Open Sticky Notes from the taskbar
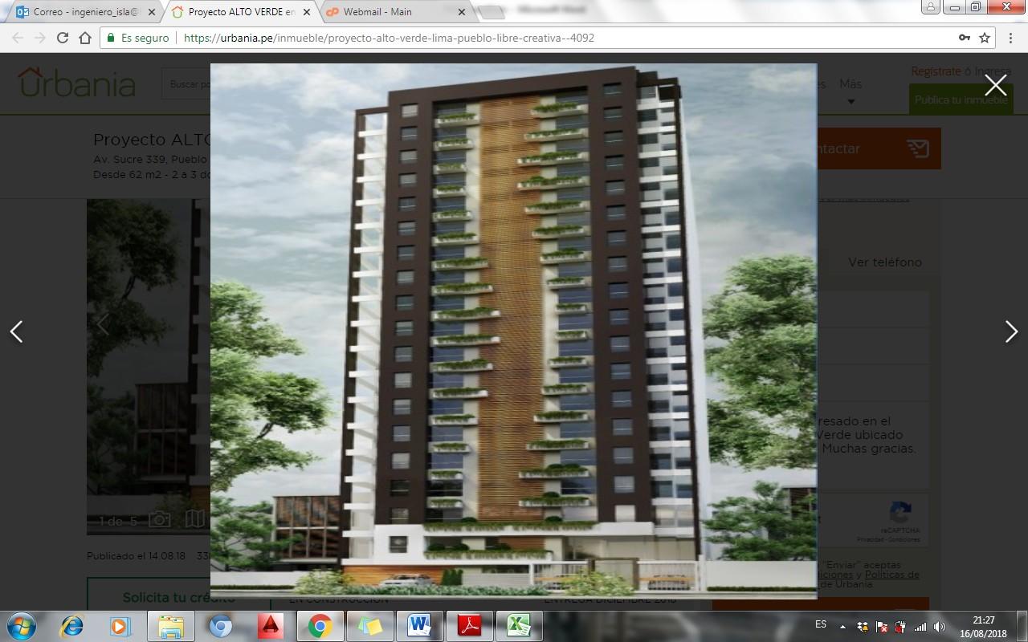The height and width of the screenshot is (642, 1028). point(370,625)
